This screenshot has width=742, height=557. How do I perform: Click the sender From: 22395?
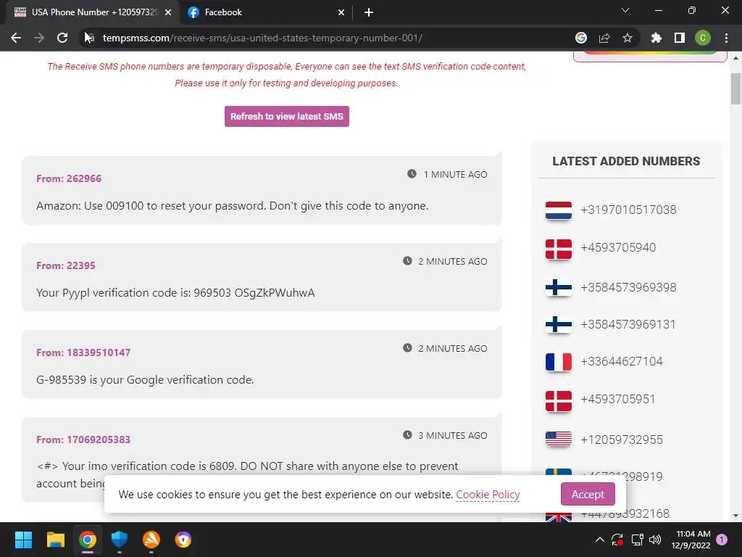[x=66, y=265]
